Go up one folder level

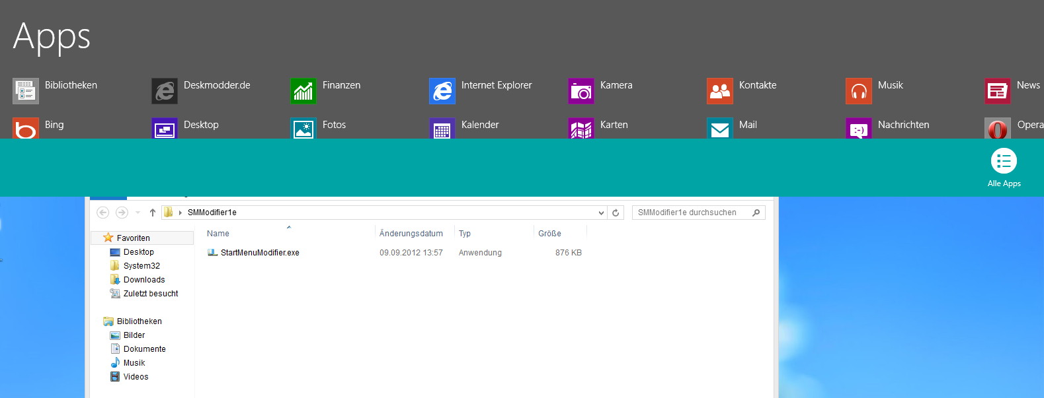153,213
